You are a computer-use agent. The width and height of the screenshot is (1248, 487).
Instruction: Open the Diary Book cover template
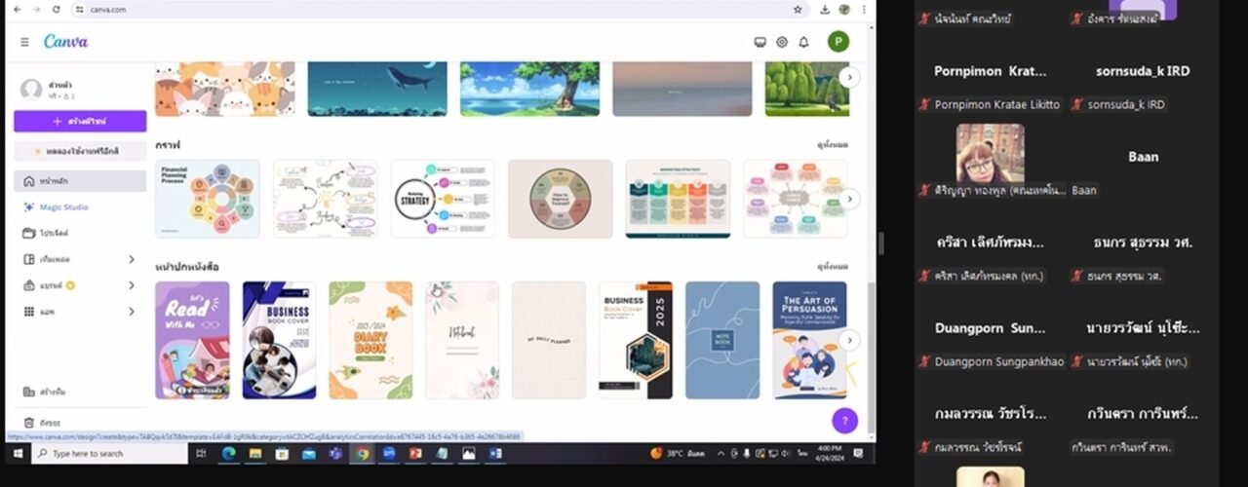click(x=370, y=340)
